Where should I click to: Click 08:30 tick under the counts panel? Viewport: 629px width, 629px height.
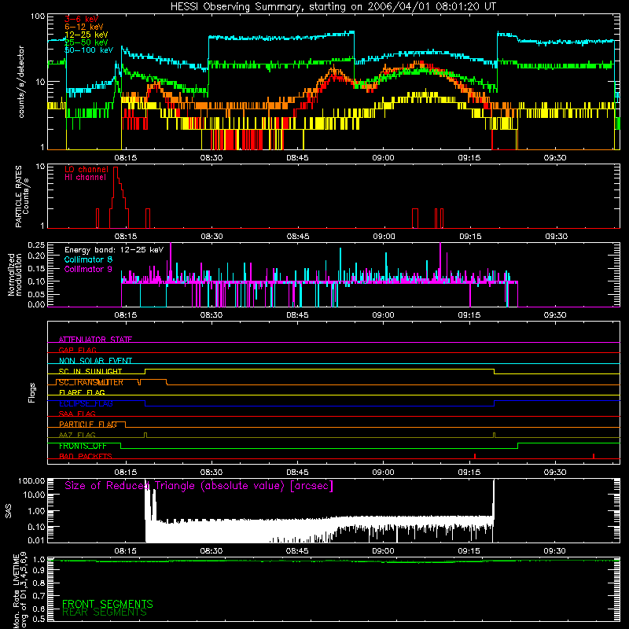coord(212,158)
